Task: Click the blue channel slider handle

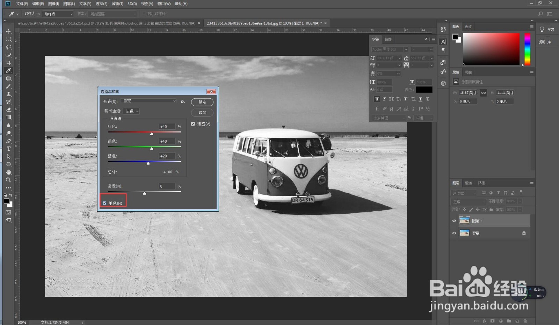Action: point(148,163)
